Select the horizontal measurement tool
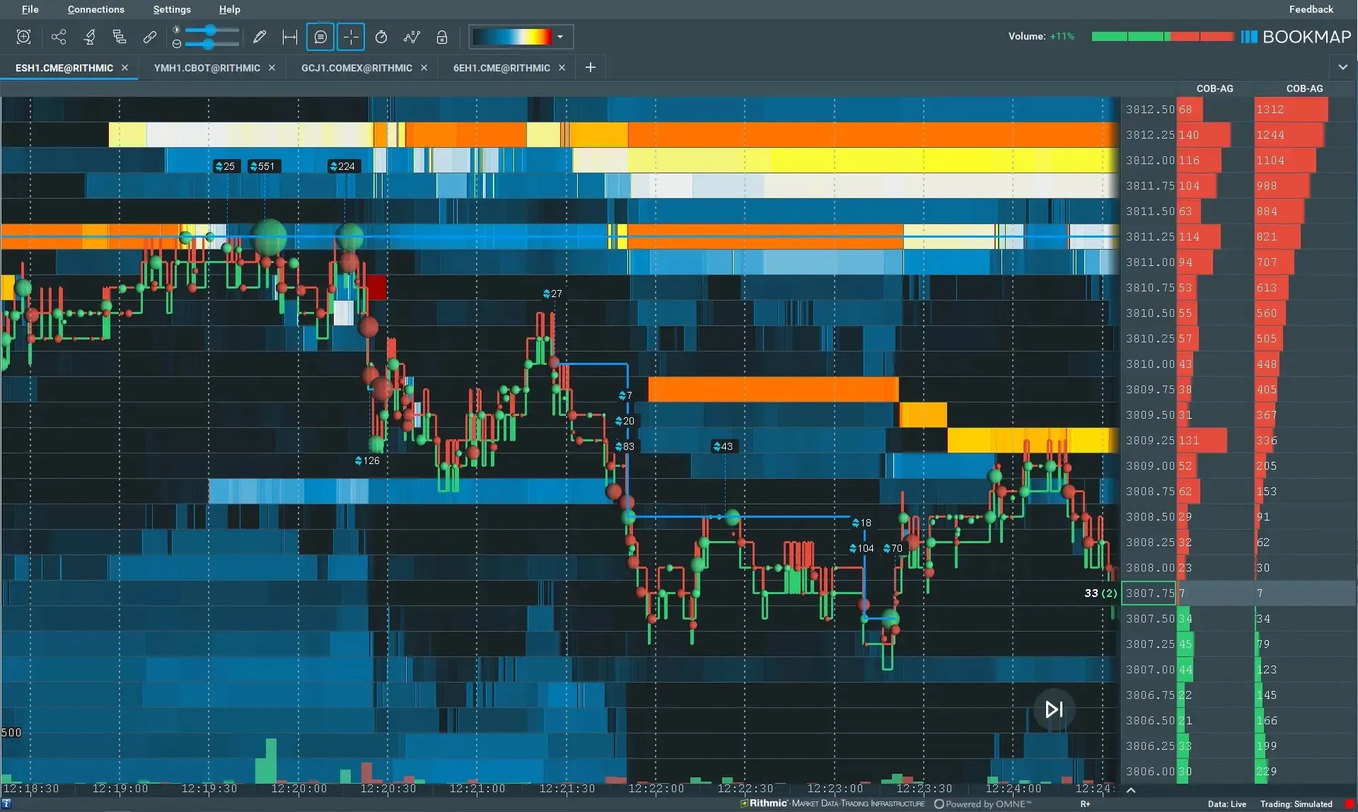1358x812 pixels. (x=289, y=37)
